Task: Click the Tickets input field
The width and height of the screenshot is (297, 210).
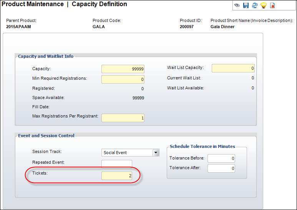Action: coord(117,176)
